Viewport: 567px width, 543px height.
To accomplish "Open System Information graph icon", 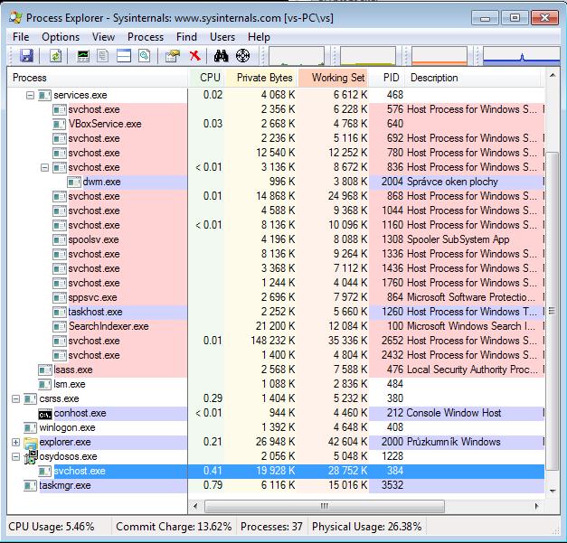I will tap(83, 56).
